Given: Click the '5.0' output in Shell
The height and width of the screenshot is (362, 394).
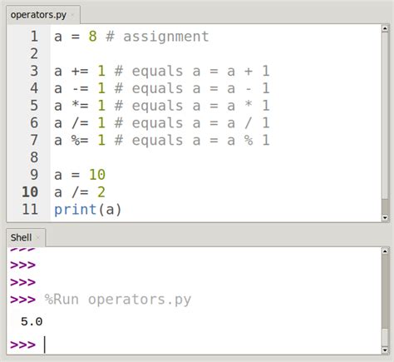Looking at the screenshot, I should point(32,322).
